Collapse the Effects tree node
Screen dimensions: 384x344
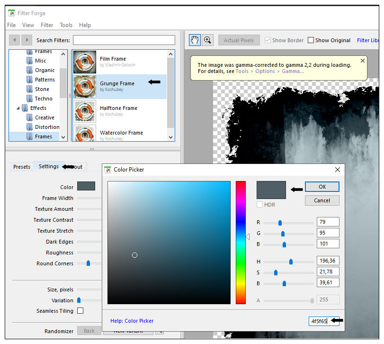[18, 108]
